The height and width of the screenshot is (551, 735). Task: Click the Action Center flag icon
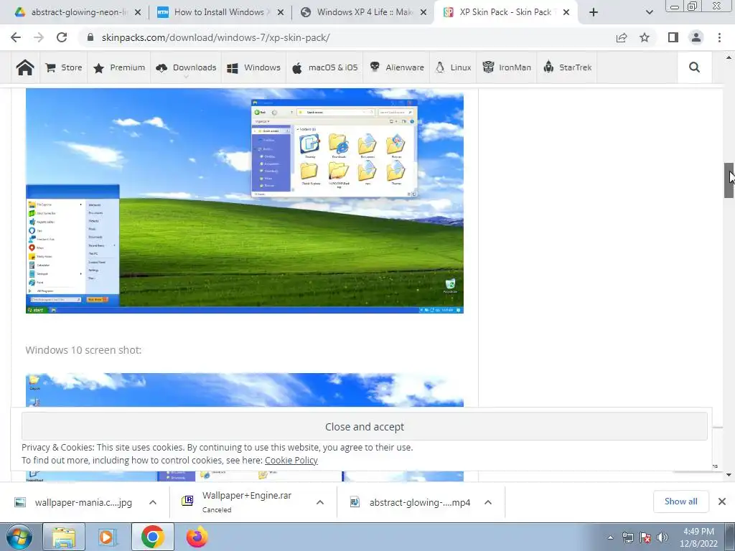645,538
